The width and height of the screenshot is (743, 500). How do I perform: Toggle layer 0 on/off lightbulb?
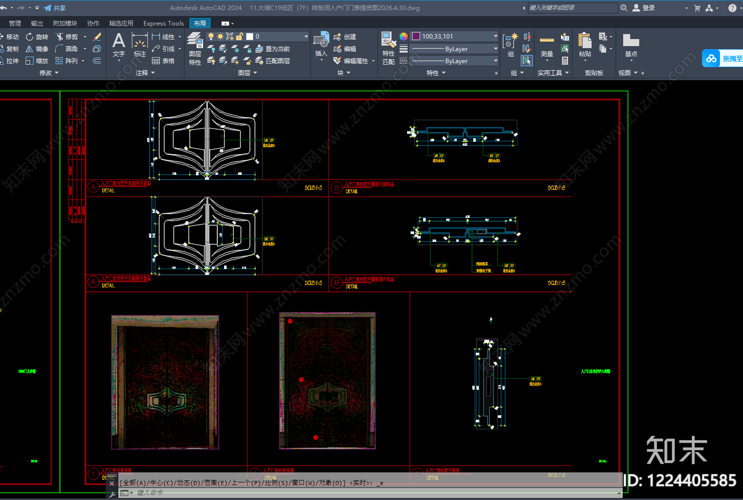pos(211,37)
